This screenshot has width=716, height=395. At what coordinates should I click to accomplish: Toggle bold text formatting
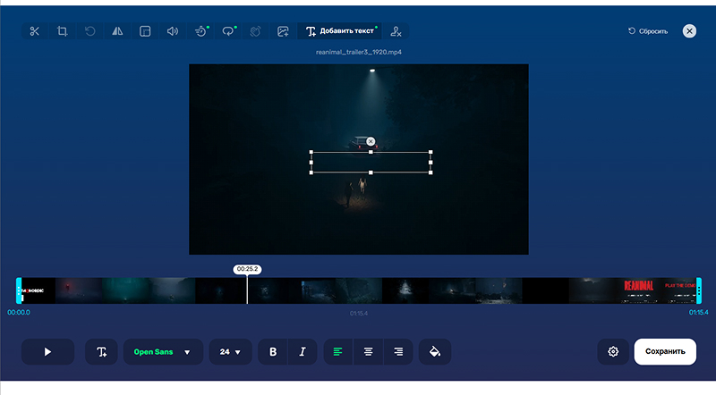273,352
